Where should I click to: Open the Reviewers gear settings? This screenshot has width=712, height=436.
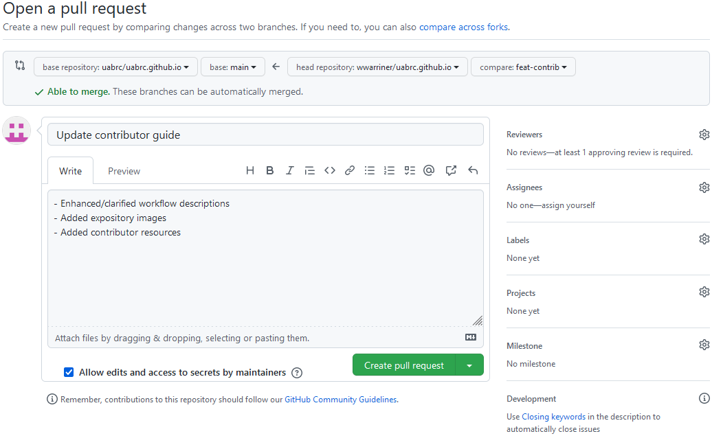click(704, 135)
